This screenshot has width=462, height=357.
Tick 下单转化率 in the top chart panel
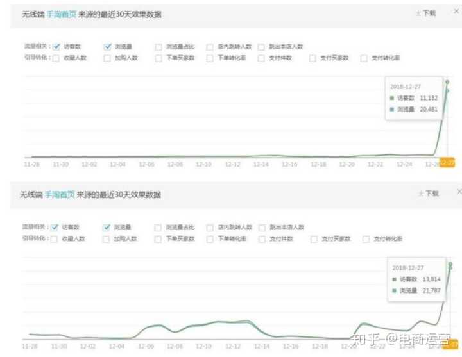(210, 58)
